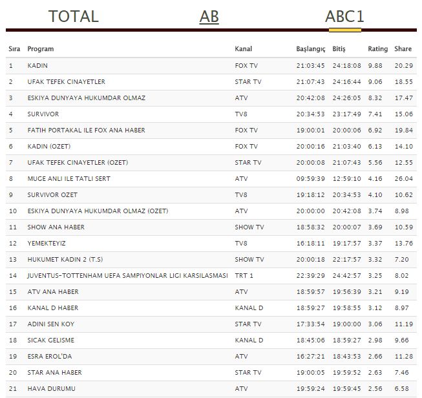This screenshot has height=398, width=422.
Task: Click the UFAK TEFEK CINAYETLER program name
Action: click(x=66, y=82)
